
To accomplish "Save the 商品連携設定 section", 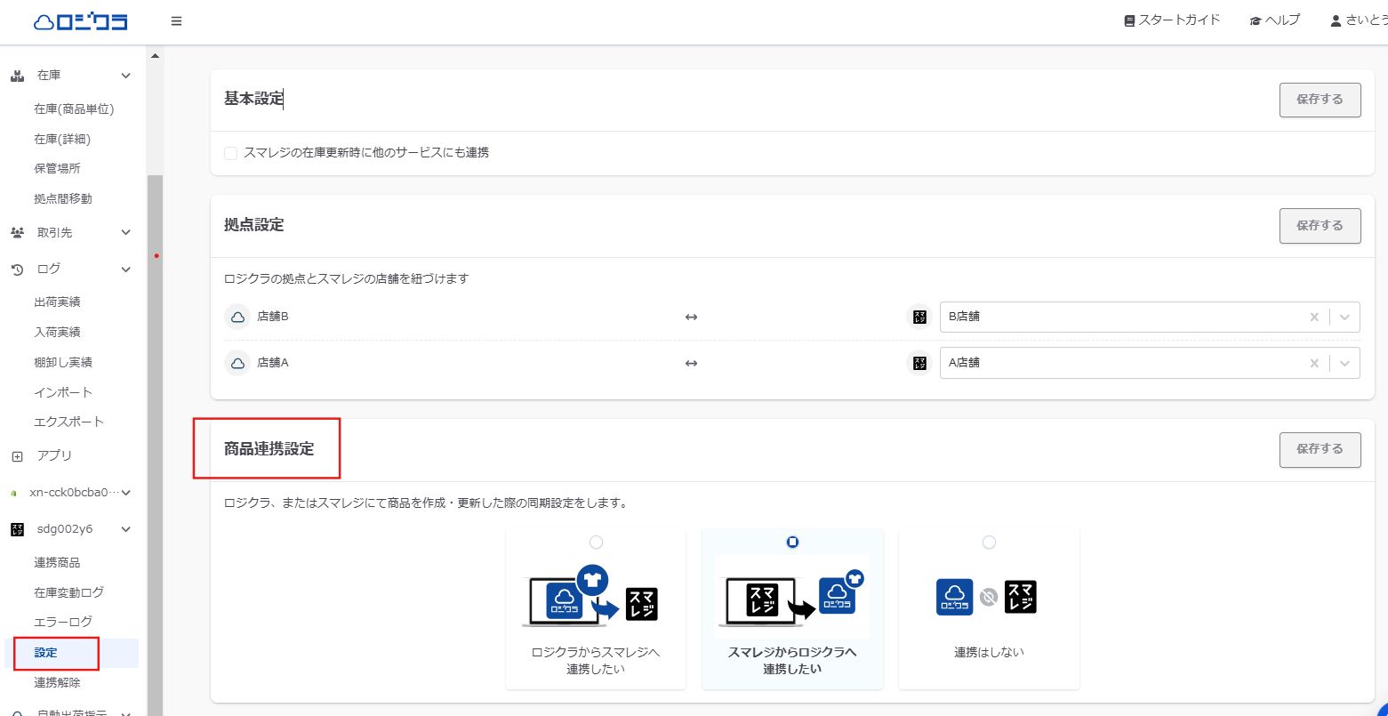I will point(1320,450).
